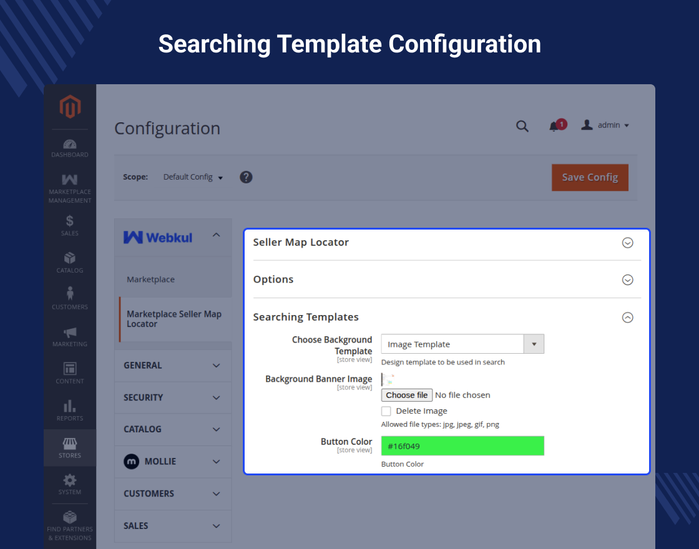Click the Mollie logo icon
Image resolution: width=699 pixels, height=549 pixels.
click(132, 462)
